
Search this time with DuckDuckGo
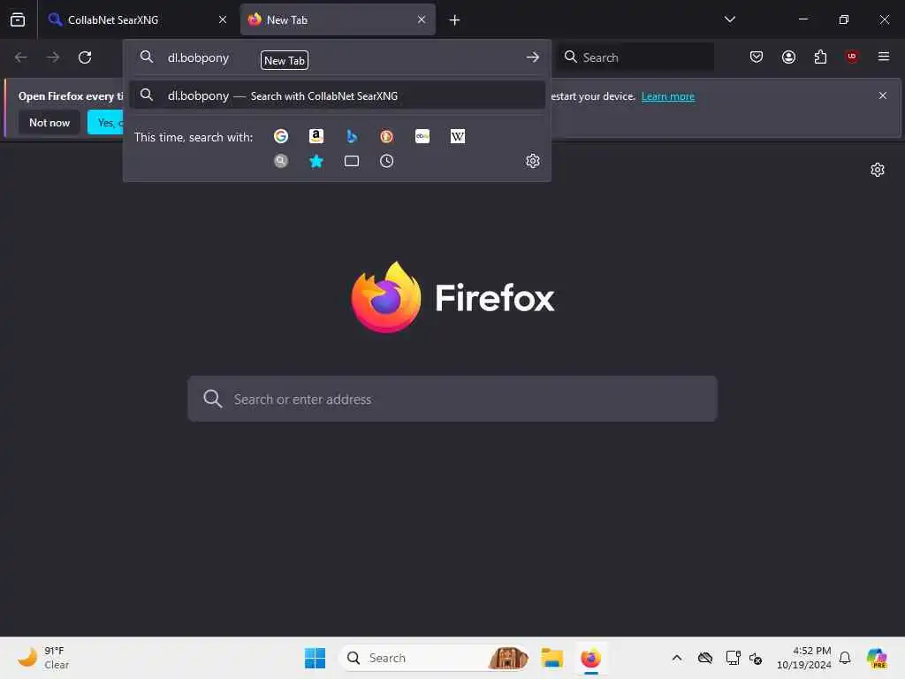coord(387,136)
